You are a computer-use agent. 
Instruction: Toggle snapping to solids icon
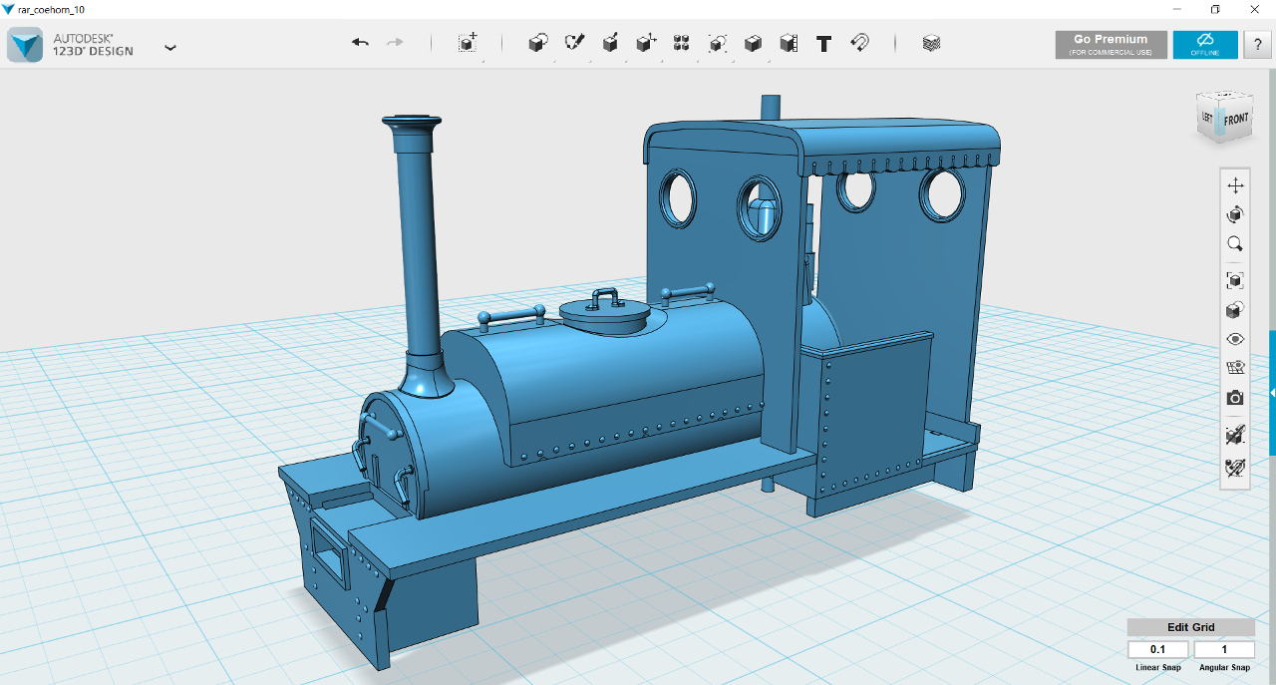[x=1235, y=435]
